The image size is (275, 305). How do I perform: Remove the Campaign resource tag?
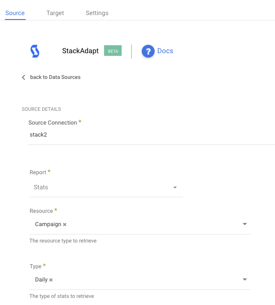click(65, 225)
